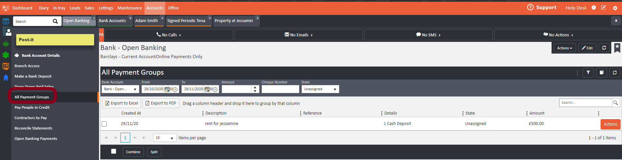Image resolution: width=622 pixels, height=160 pixels.
Task: Click the search magnifier icon in grid
Action: [615, 103]
